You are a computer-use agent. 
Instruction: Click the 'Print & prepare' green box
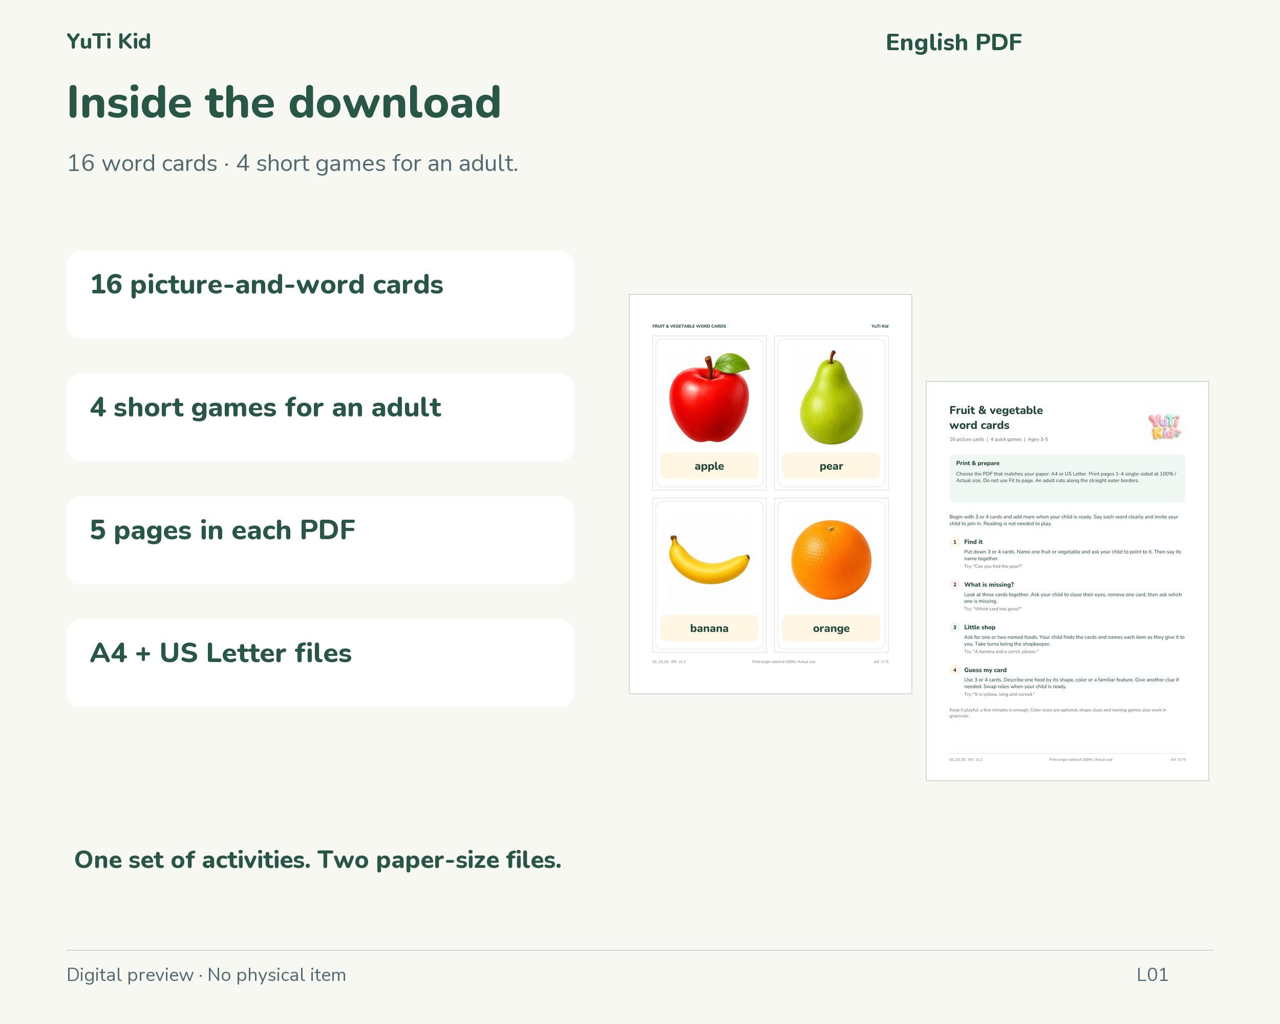(1068, 478)
